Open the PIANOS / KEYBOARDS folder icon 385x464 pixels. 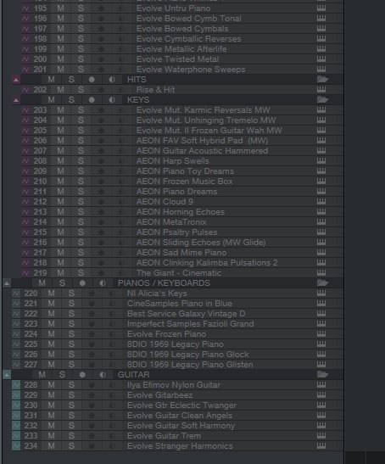click(x=322, y=283)
